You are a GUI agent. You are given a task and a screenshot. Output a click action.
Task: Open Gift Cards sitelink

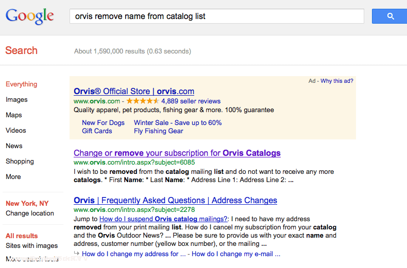coord(97,131)
